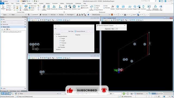Choose the 3D Perpendicular constraint tool
The height and width of the screenshot is (98, 174).
(x=123, y=7)
